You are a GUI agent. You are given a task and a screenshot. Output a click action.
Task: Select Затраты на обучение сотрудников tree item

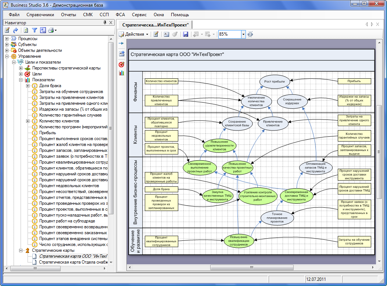(71, 92)
